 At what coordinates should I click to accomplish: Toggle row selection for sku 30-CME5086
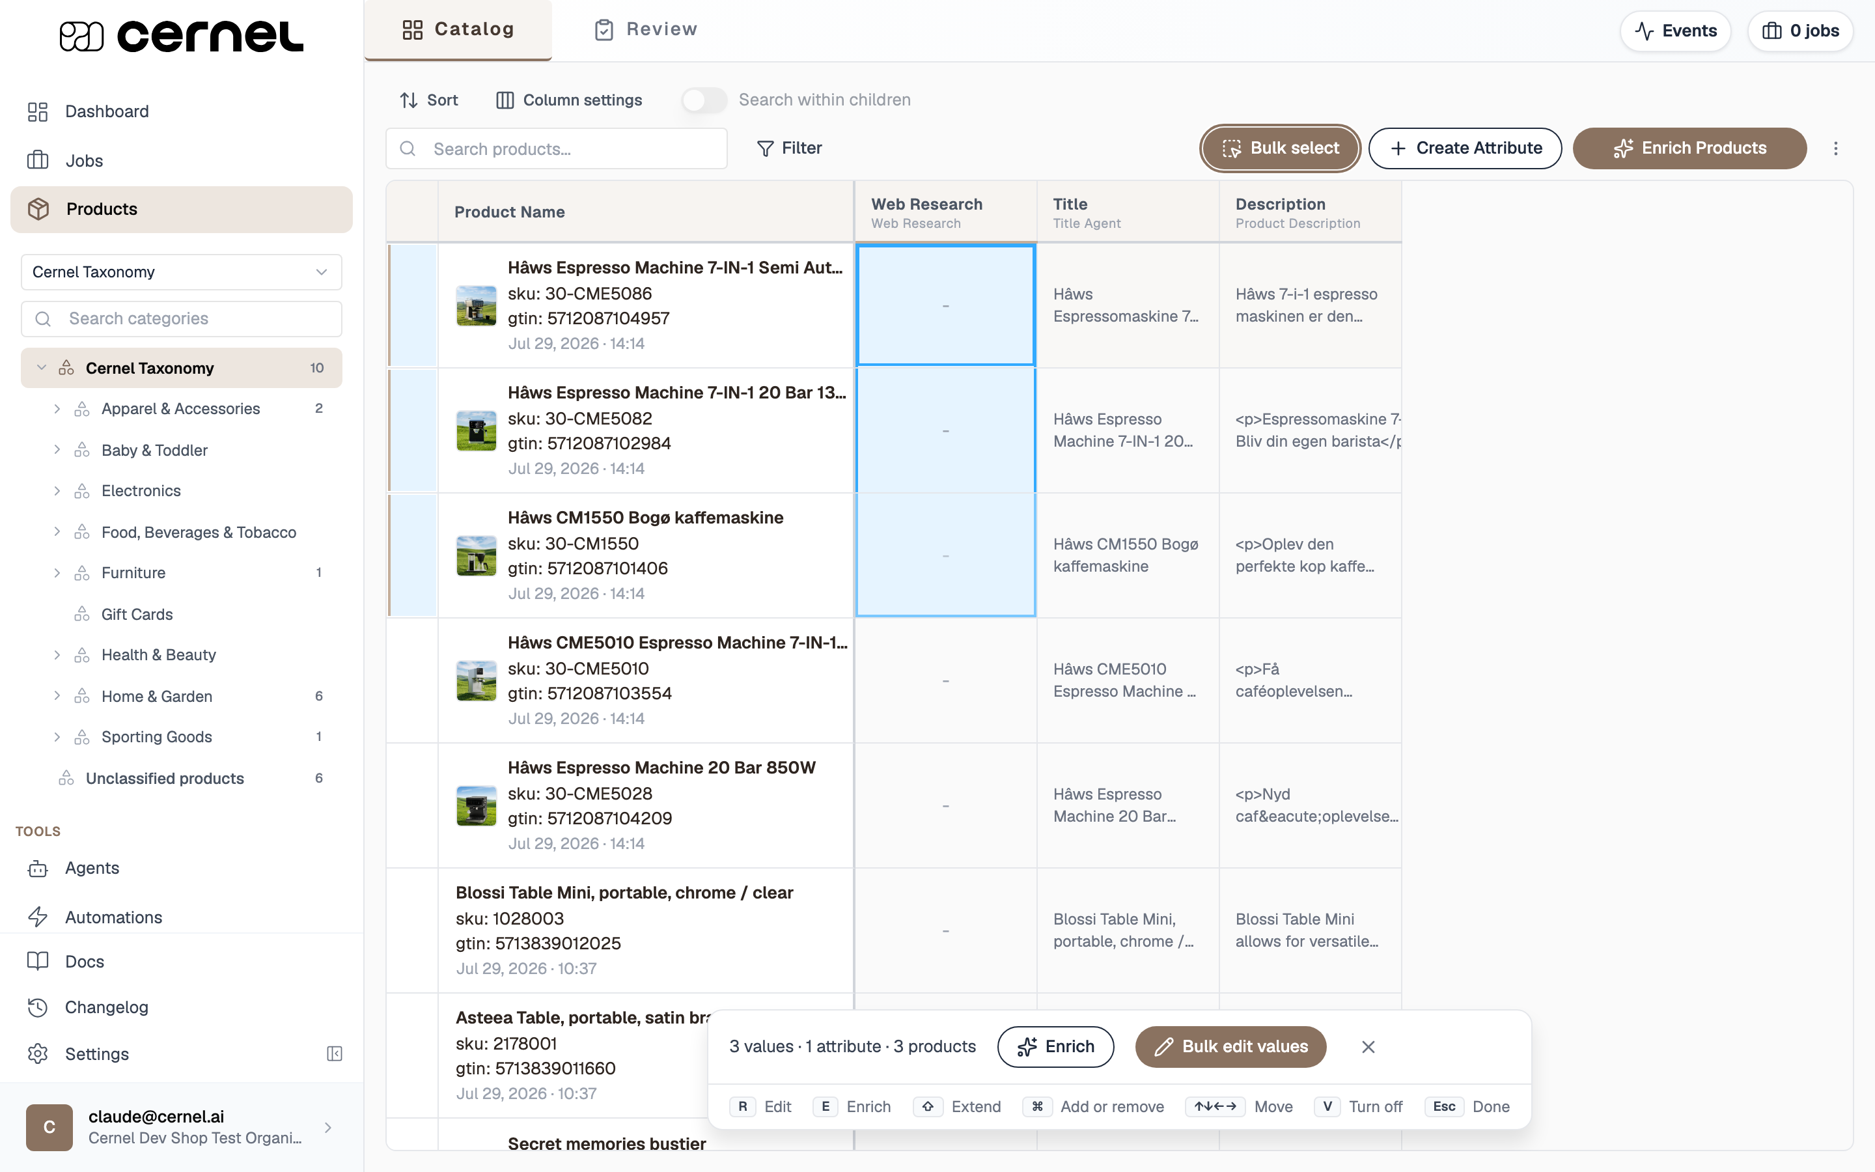pyautogui.click(x=413, y=305)
